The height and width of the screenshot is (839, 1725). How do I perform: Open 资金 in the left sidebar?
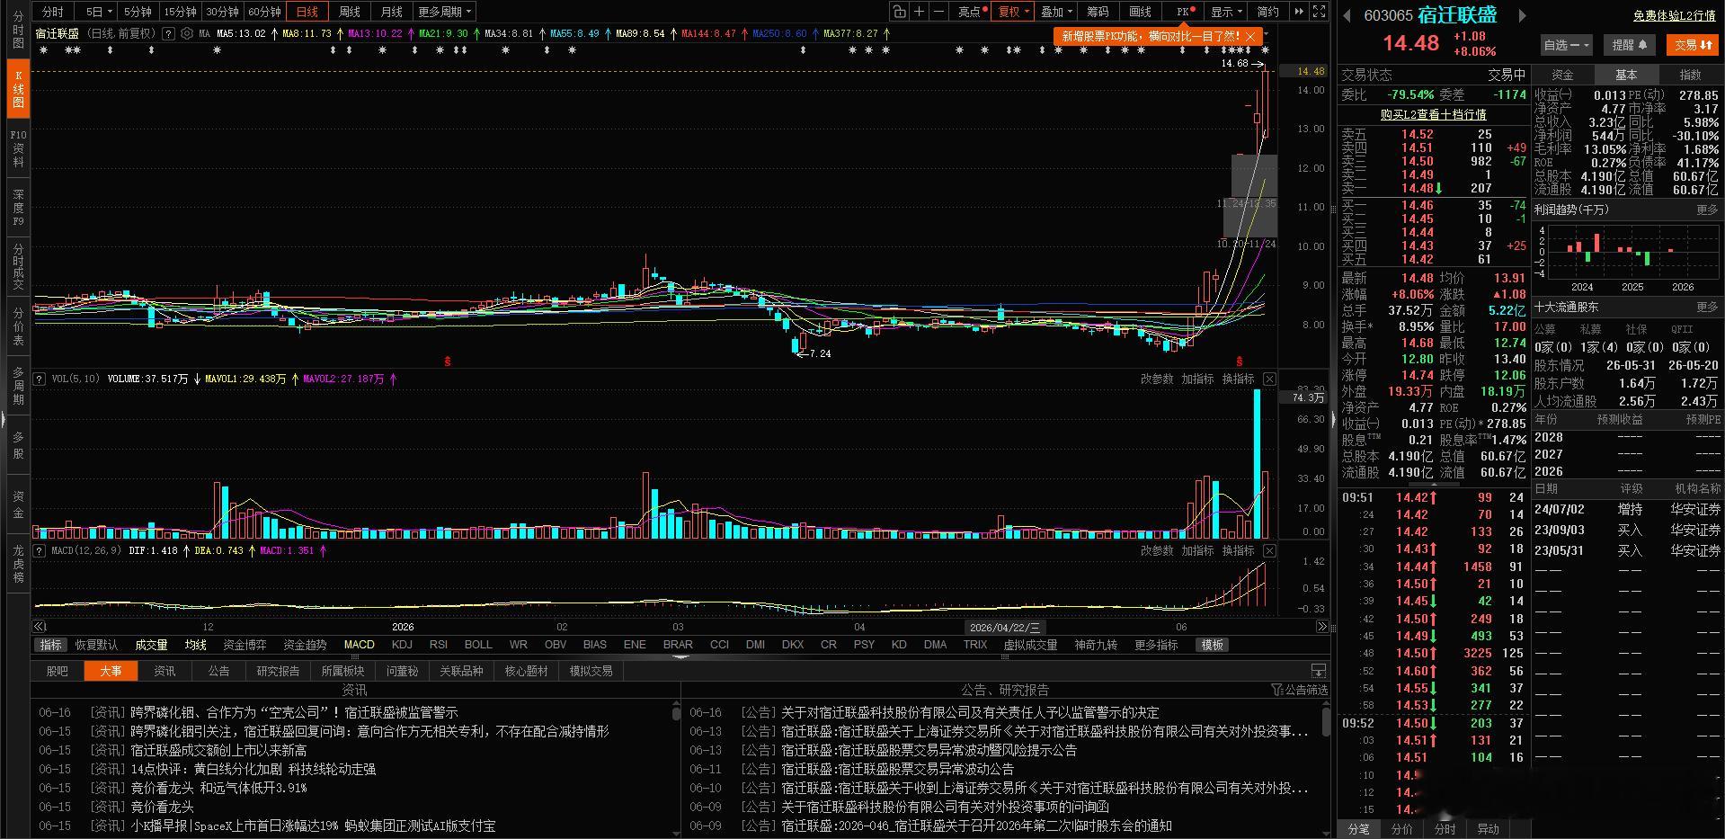[x=18, y=504]
